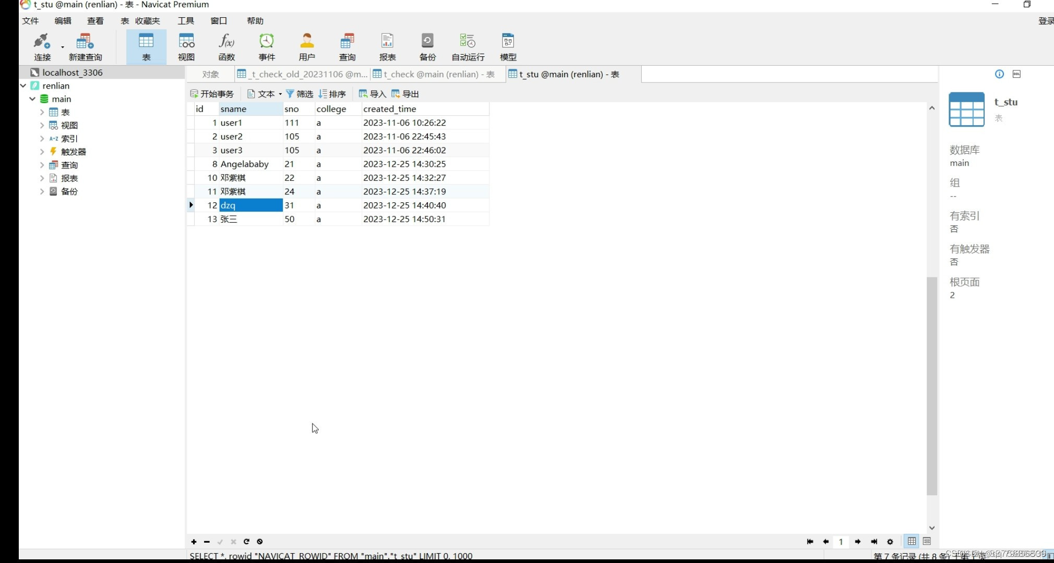Image resolution: width=1054 pixels, height=563 pixels.
Task: Click the refresh icon in bottom bar
Action: [x=246, y=542]
